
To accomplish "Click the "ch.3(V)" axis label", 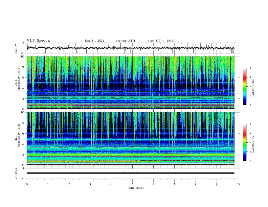I will tap(16, 174).
